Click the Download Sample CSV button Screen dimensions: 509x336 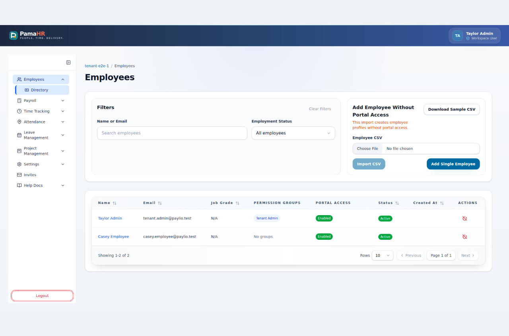pos(452,109)
